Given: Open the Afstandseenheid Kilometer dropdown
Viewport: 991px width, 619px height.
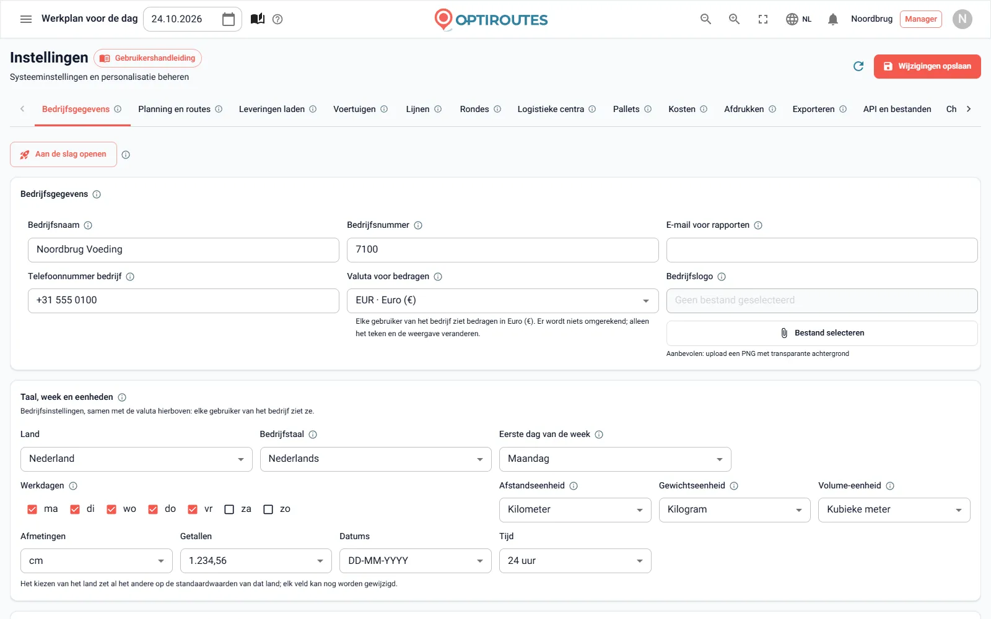Looking at the screenshot, I should pyautogui.click(x=575, y=510).
